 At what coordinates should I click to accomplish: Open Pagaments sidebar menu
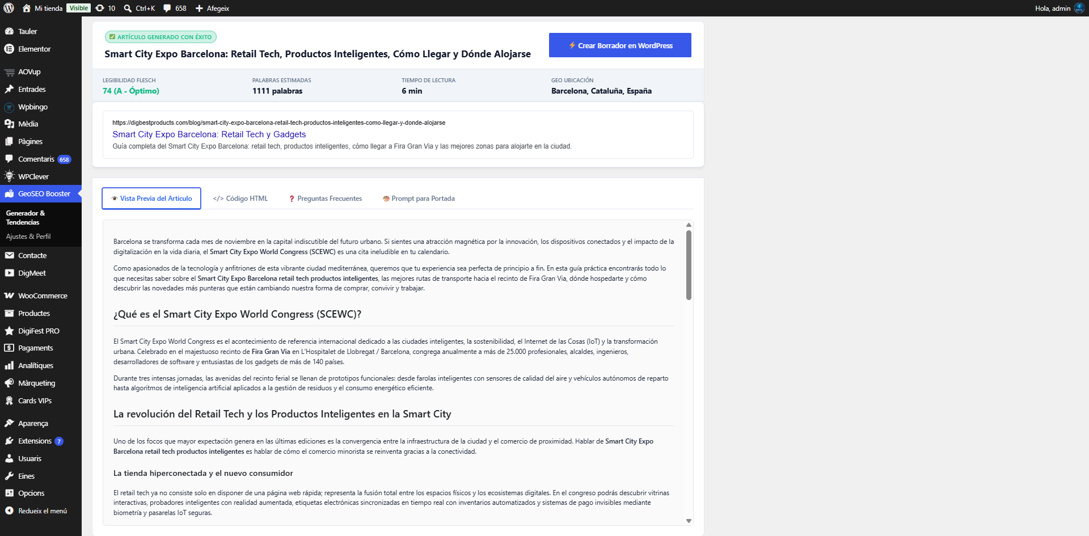pyautogui.click(x=41, y=348)
